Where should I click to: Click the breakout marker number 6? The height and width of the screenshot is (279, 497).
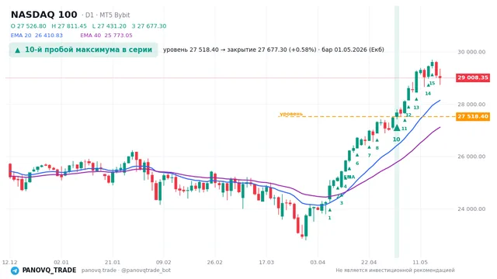coord(357,164)
